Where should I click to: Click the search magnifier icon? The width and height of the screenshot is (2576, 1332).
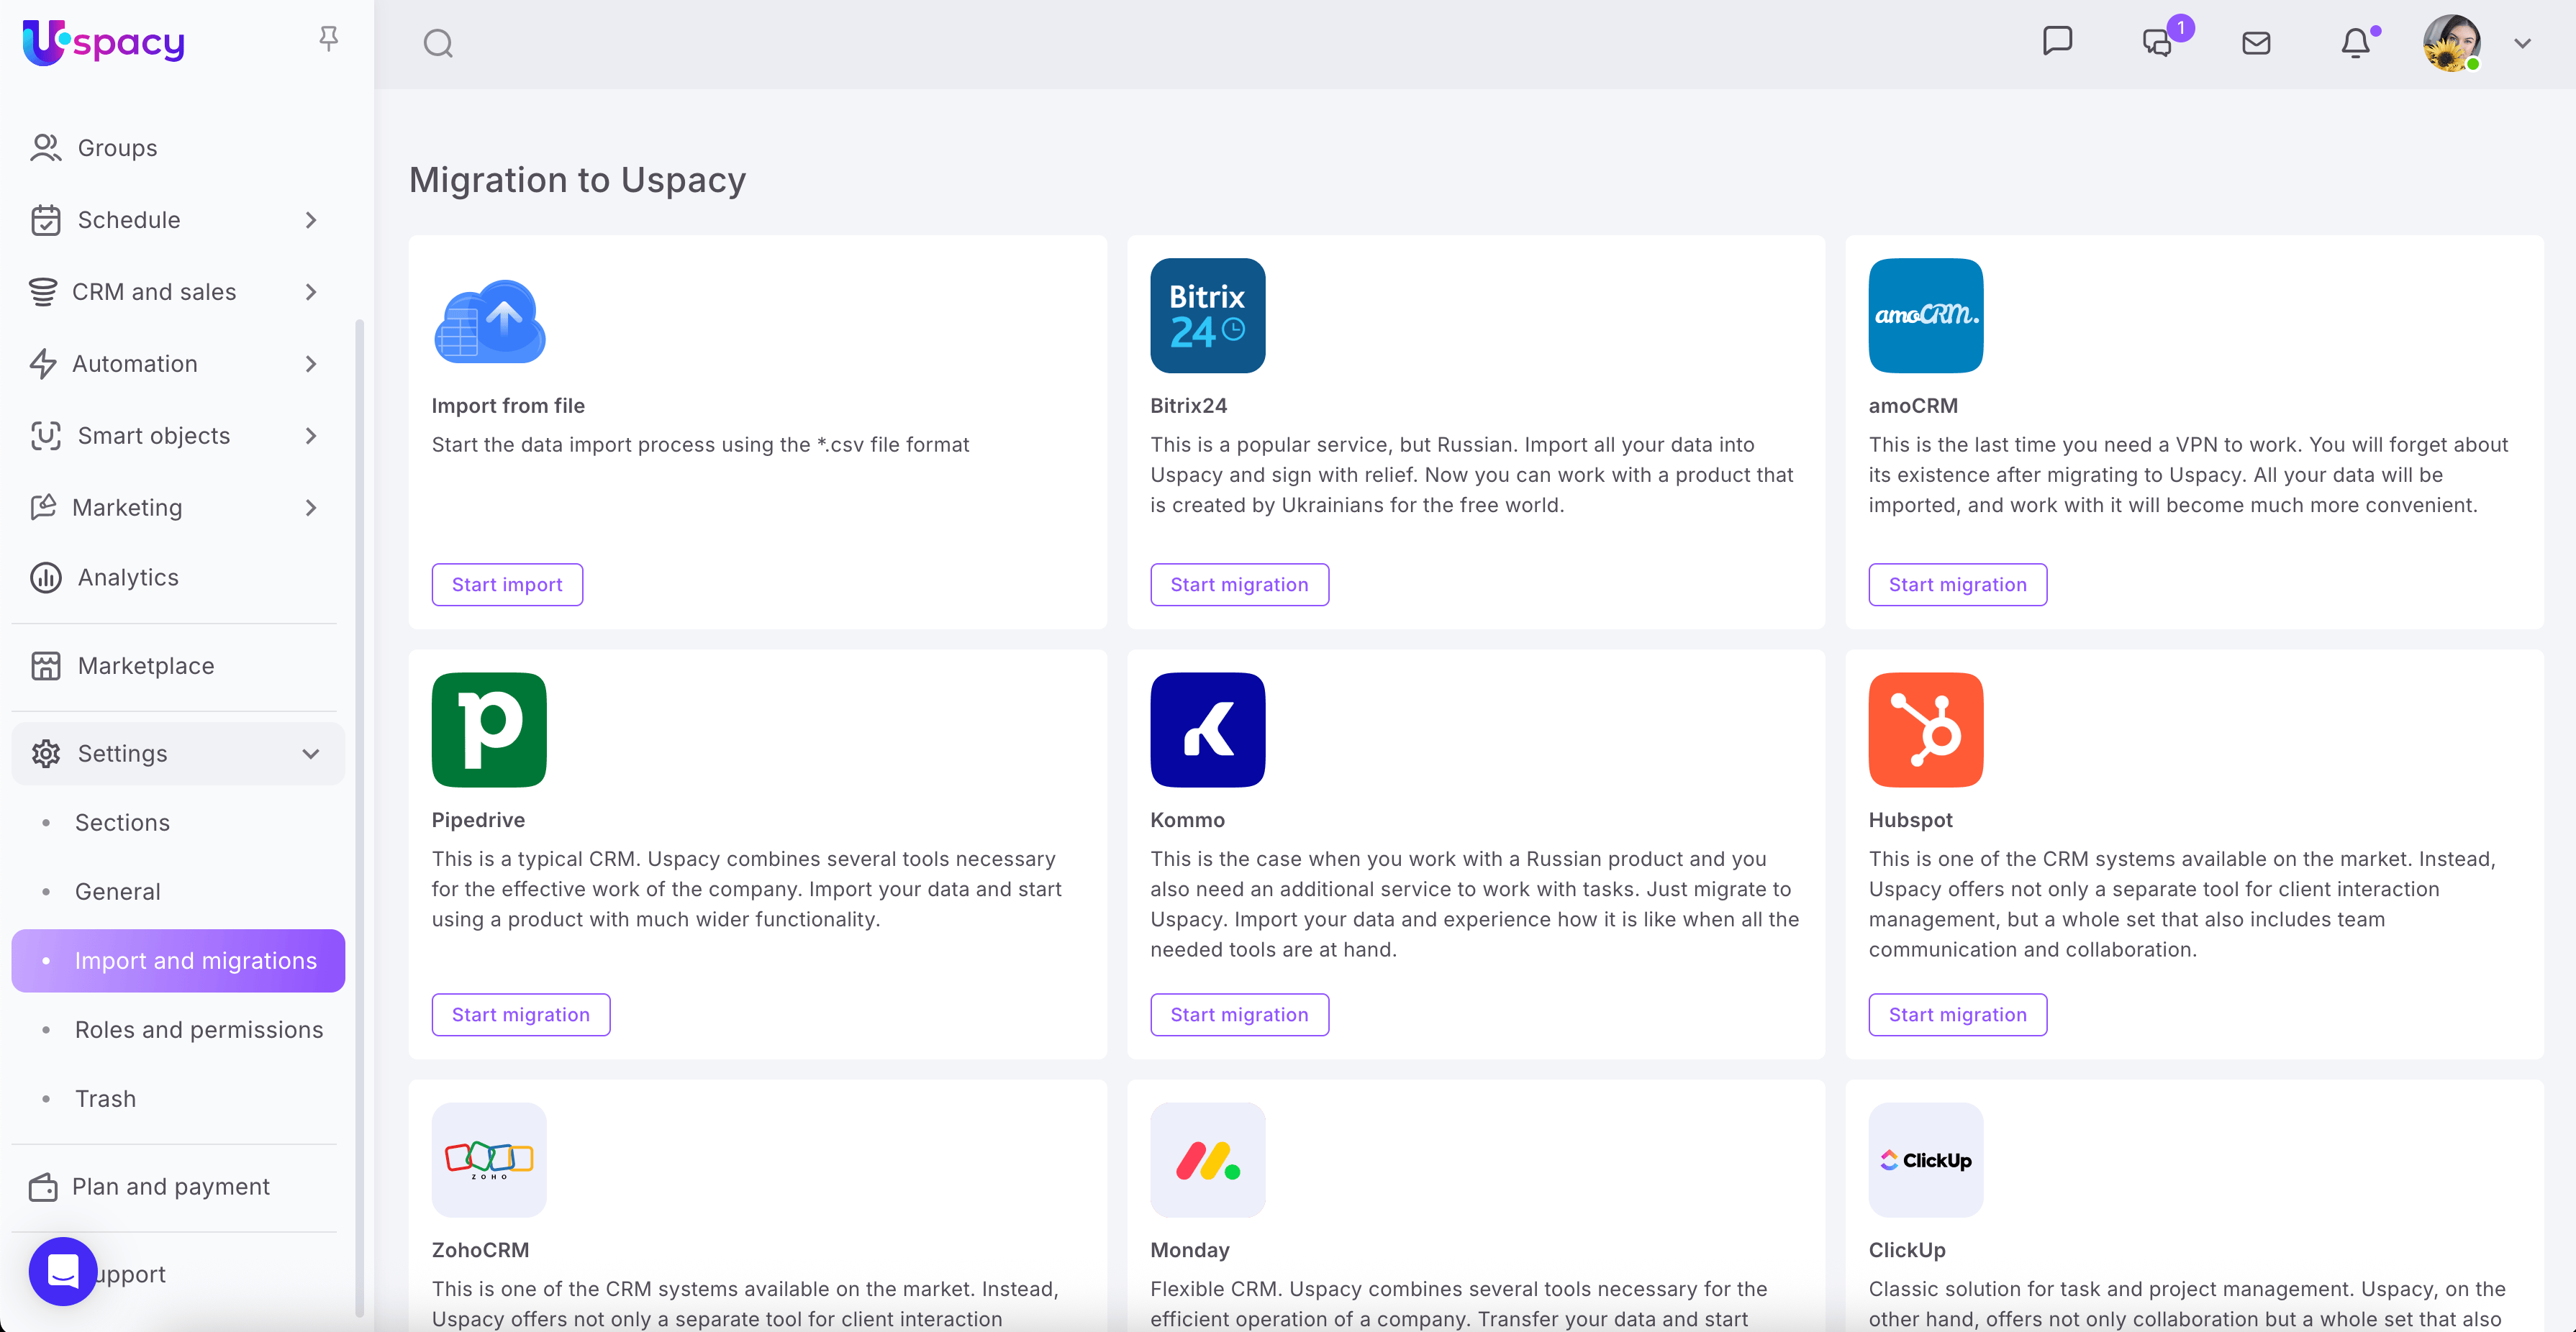pos(438,43)
